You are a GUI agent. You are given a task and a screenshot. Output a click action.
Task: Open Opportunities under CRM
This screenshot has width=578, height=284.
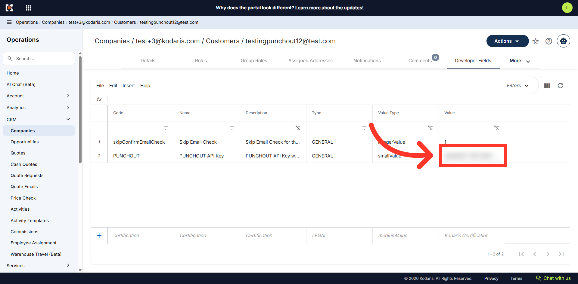(25, 142)
